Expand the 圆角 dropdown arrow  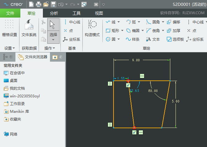click(x=163, y=22)
